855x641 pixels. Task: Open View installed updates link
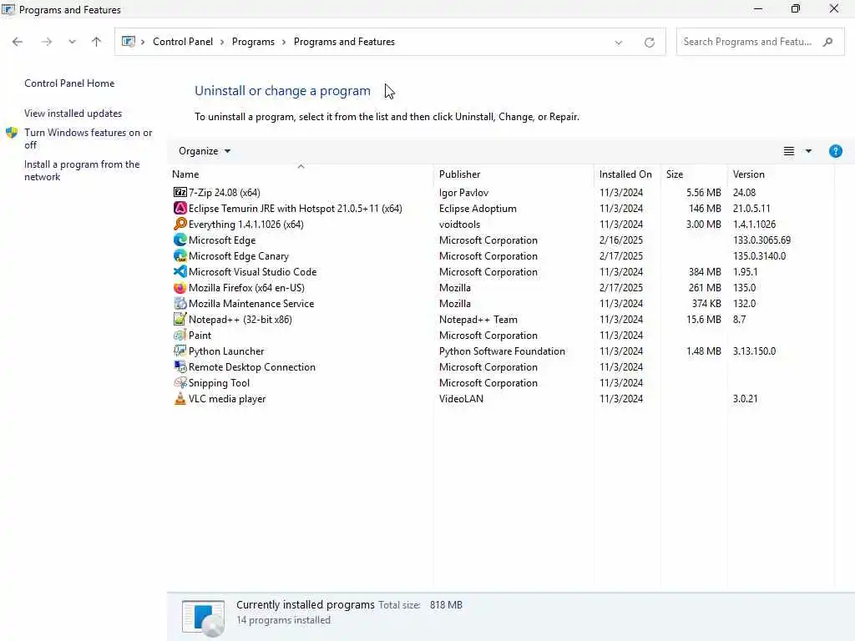coord(73,114)
